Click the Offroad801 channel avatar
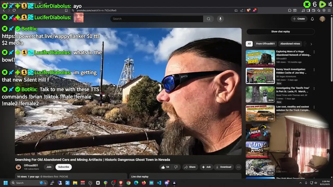 (18, 167)
